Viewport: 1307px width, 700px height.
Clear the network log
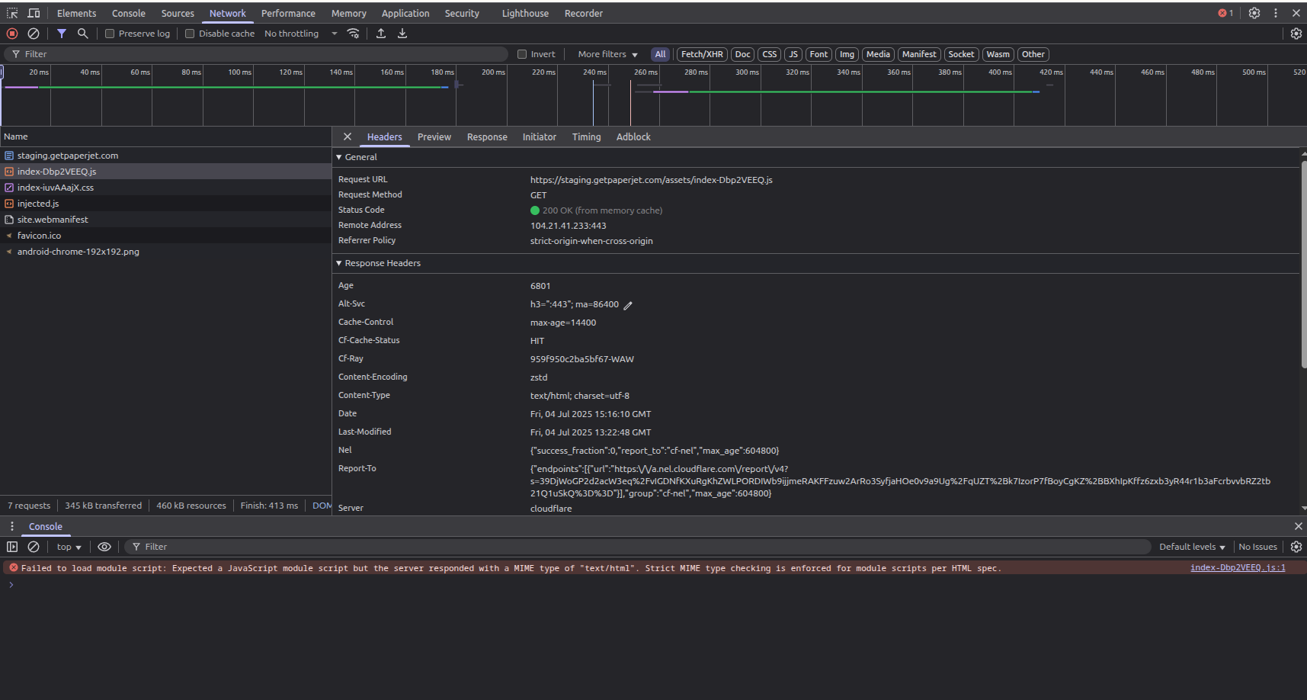[34, 34]
